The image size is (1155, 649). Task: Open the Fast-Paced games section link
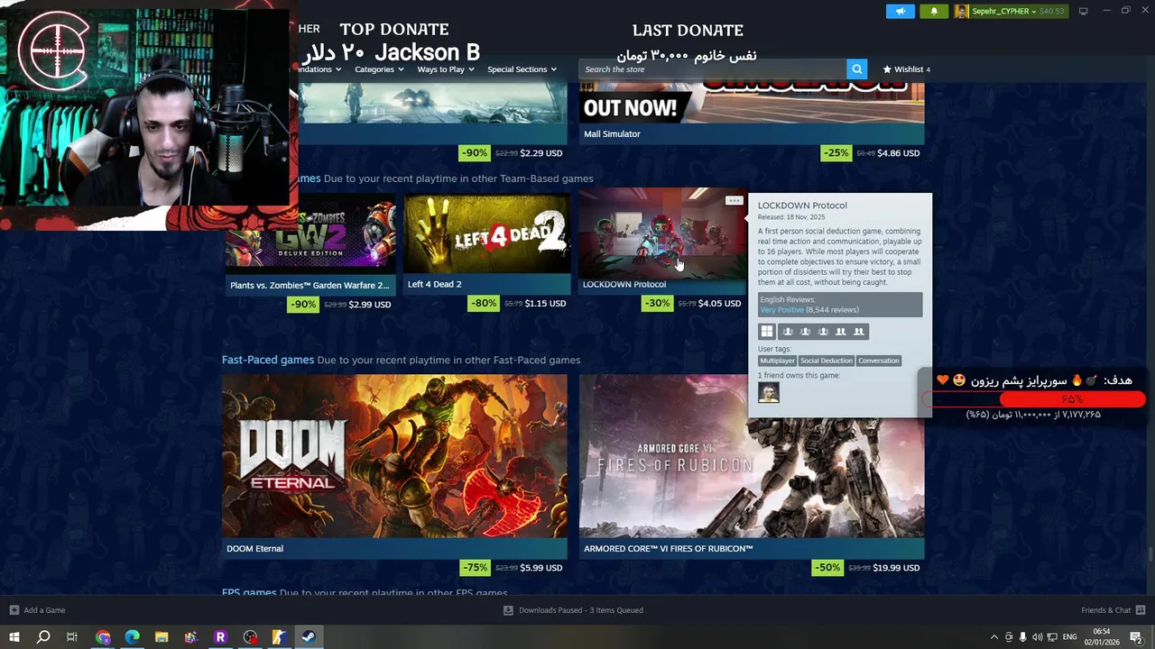point(268,360)
